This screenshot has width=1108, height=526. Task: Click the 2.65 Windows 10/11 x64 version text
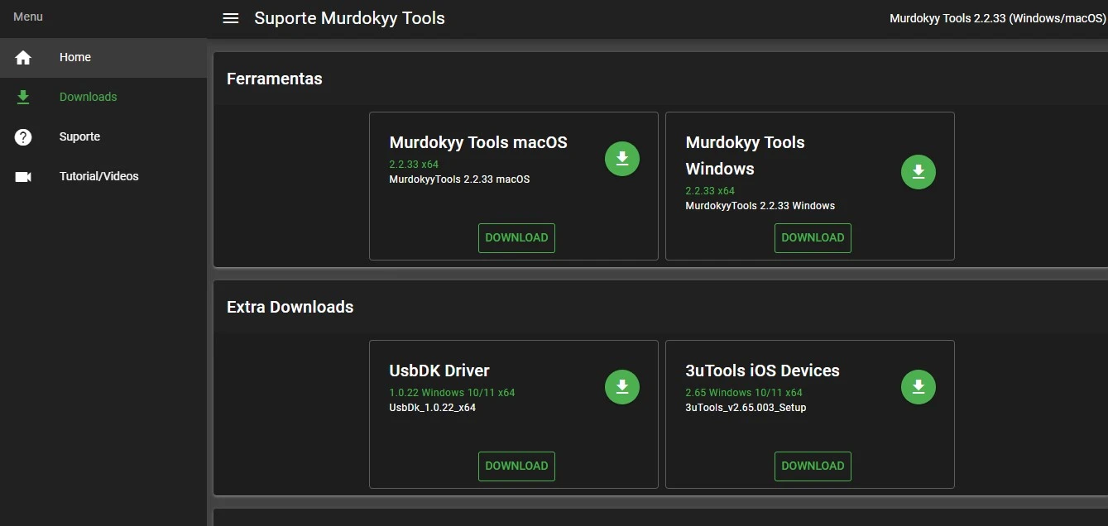pos(744,393)
